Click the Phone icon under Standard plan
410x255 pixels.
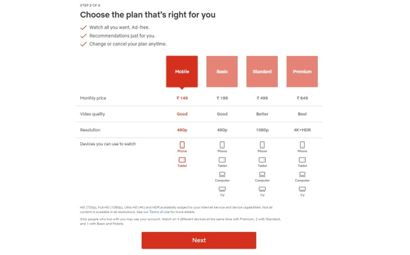[x=262, y=145]
